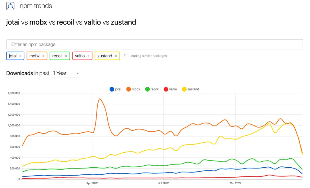Select the zustand package tag label
Screen dimensions: 310x188
pyautogui.click(x=105, y=56)
